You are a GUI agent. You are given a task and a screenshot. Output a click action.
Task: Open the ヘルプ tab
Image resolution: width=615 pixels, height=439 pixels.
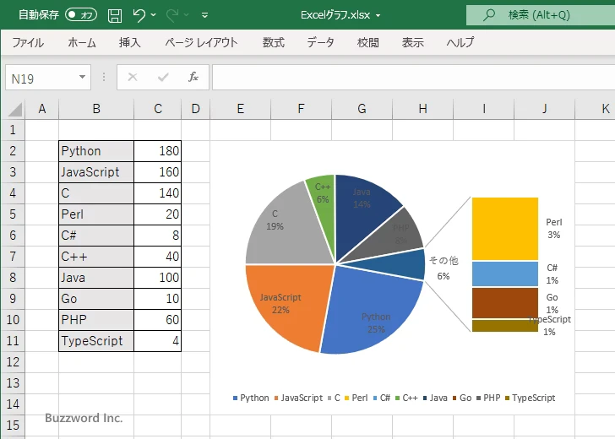[x=460, y=42]
